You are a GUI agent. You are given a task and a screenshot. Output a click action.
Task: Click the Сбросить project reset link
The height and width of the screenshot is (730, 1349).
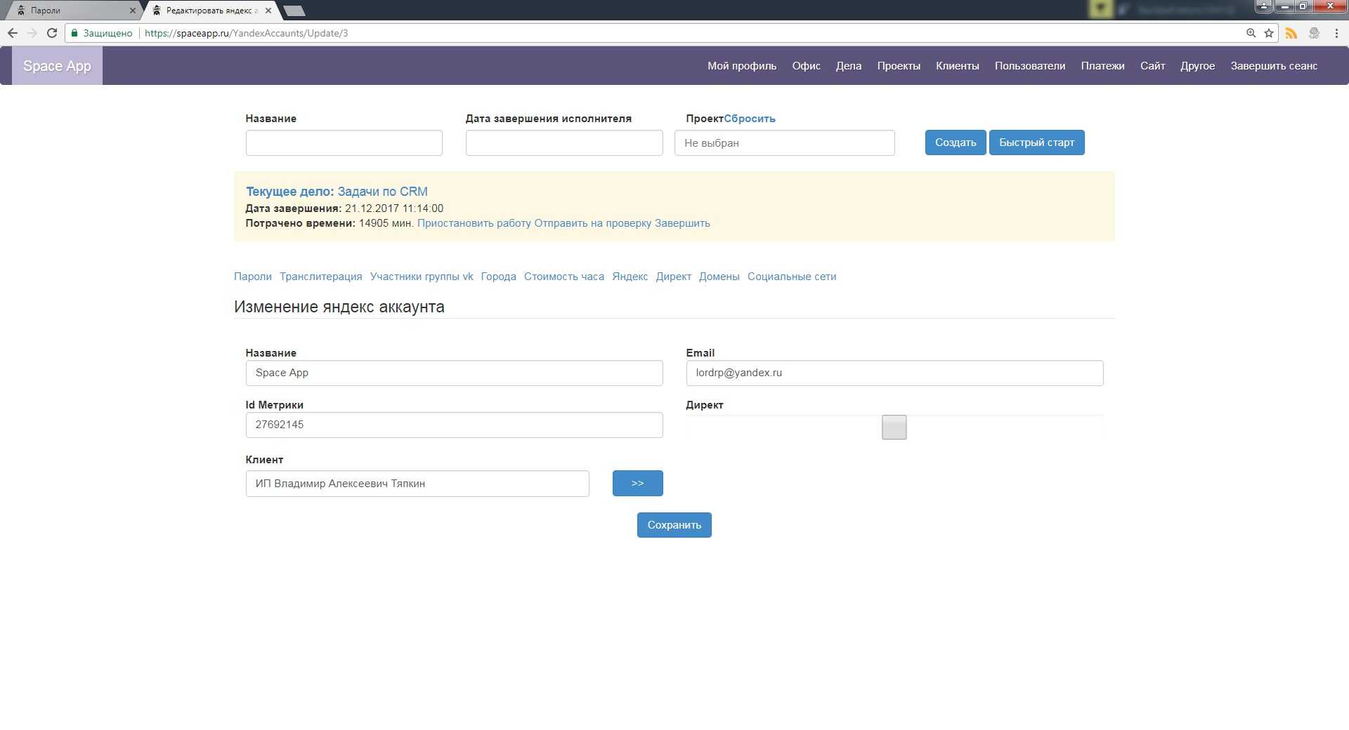pos(750,119)
